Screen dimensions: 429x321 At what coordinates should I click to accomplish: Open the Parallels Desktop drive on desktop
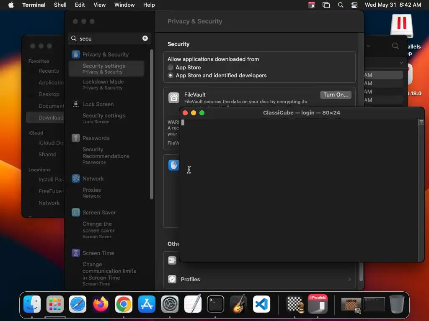tap(401, 26)
